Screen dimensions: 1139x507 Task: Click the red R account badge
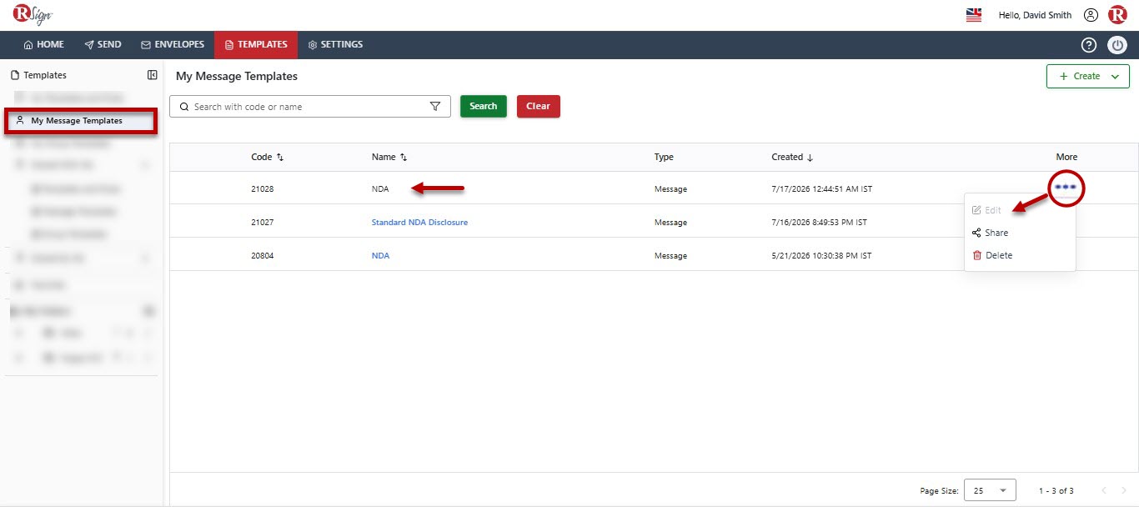click(x=1117, y=15)
